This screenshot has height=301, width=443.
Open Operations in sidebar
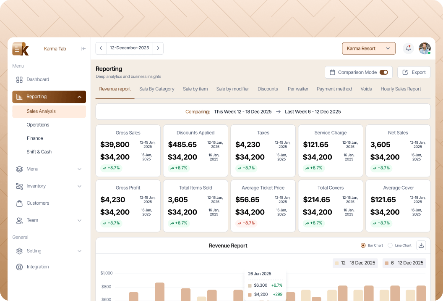click(x=38, y=125)
